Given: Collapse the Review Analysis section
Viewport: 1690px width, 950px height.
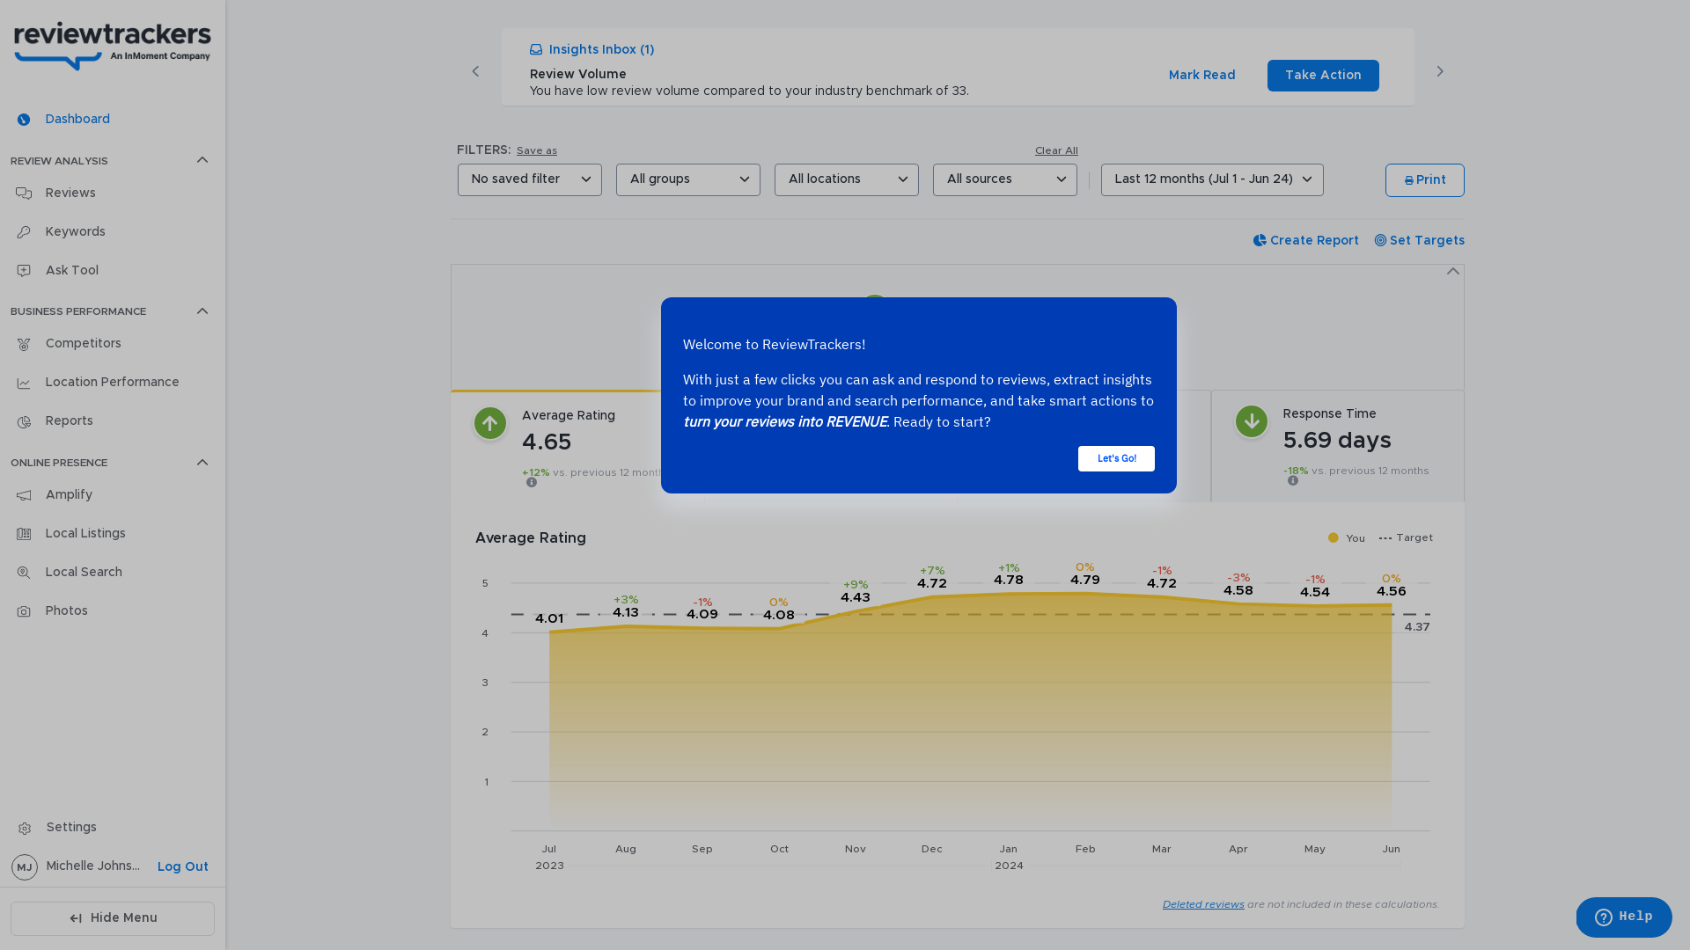Looking at the screenshot, I should pos(202,160).
